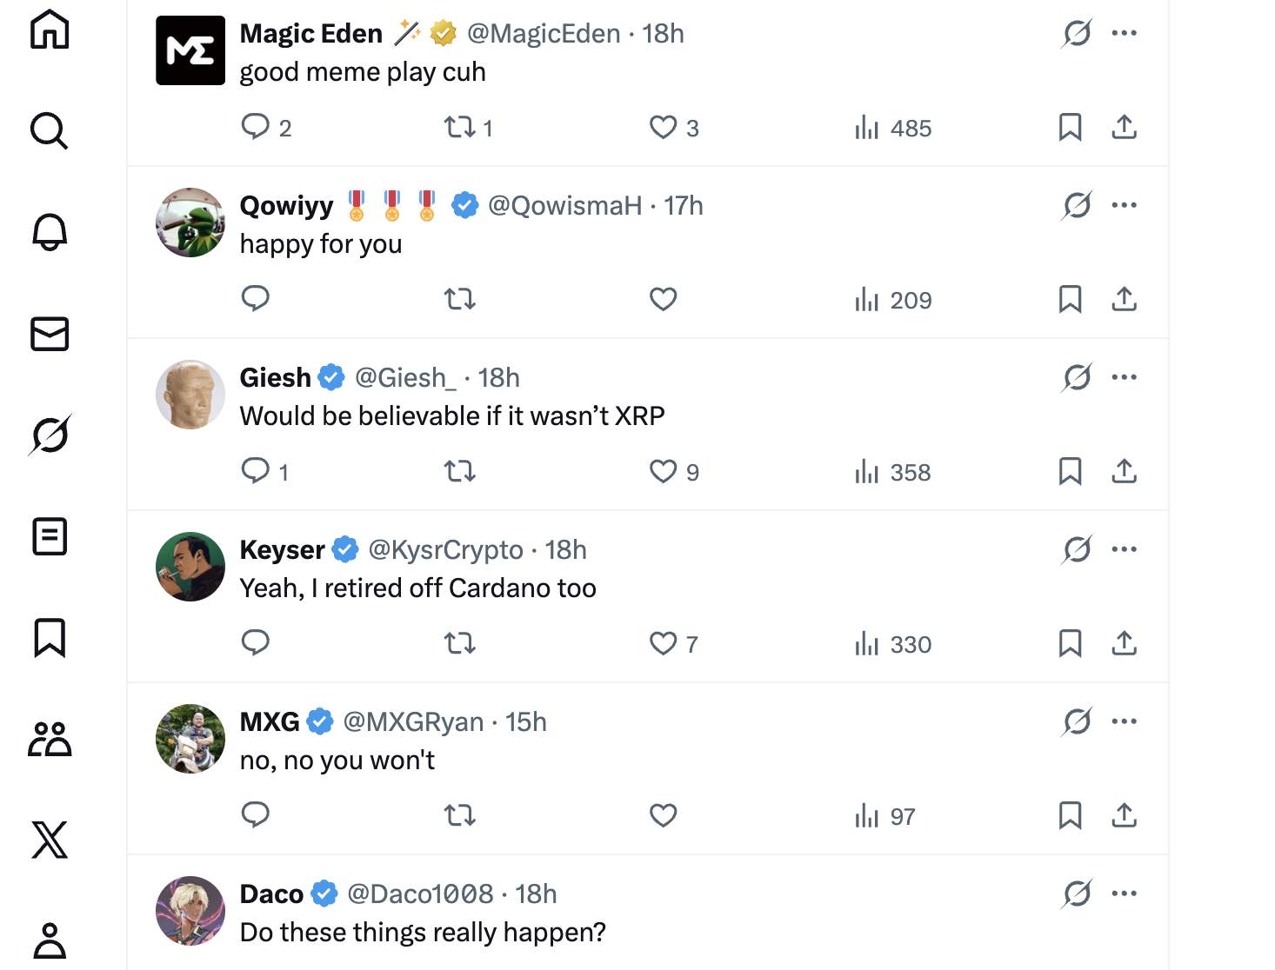Open Search from the left sidebar

[50, 131]
